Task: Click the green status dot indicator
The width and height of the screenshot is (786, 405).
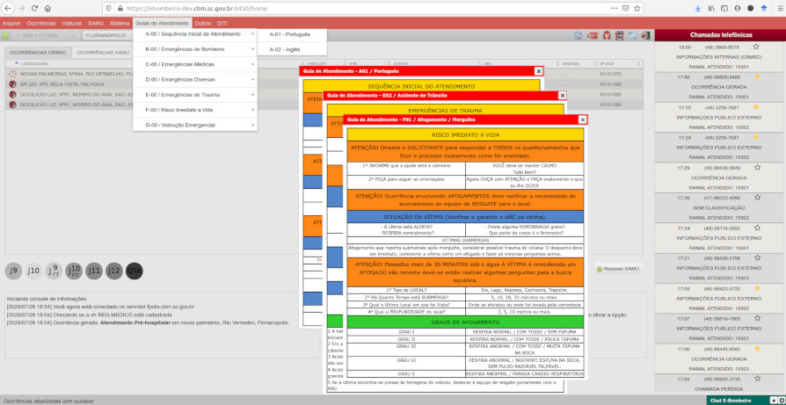Action: point(5,36)
